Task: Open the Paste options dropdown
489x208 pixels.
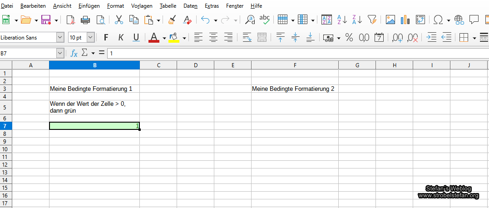Action: tap(158, 20)
